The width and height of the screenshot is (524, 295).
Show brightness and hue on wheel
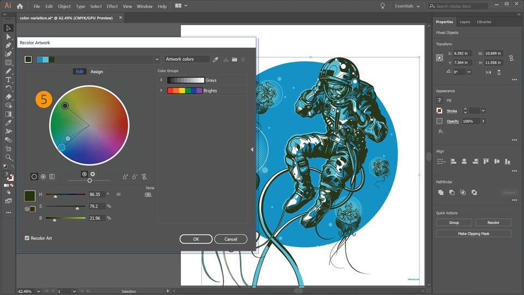(x=93, y=174)
